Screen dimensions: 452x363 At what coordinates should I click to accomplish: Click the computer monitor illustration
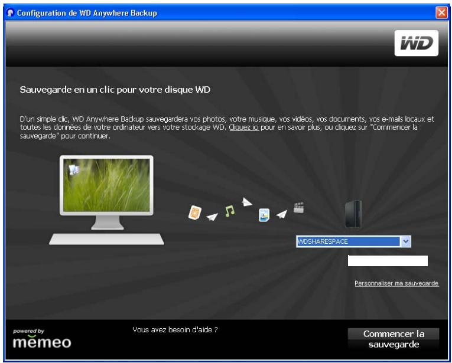pyautogui.click(x=107, y=192)
